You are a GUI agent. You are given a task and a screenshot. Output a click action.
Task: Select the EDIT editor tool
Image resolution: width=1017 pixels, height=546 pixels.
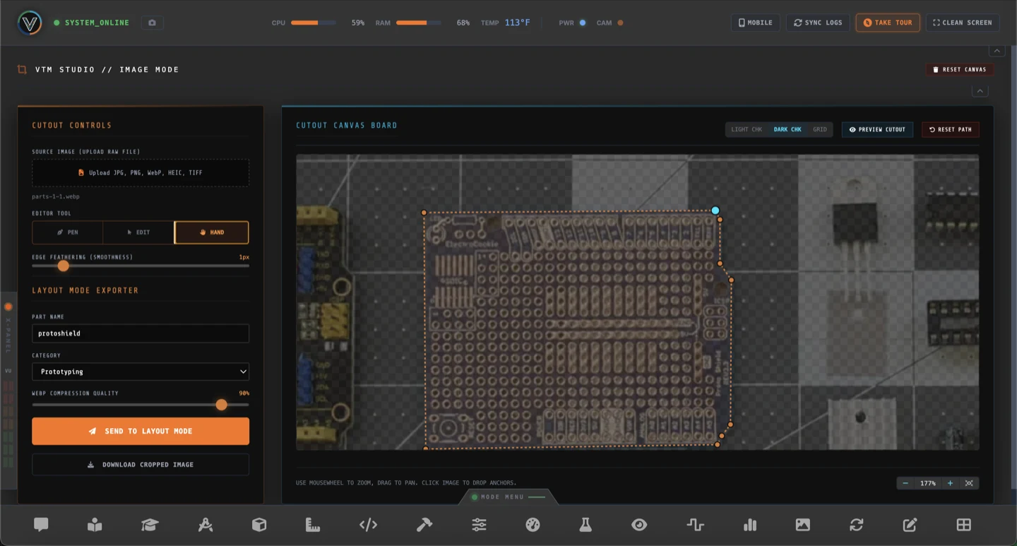(x=138, y=232)
